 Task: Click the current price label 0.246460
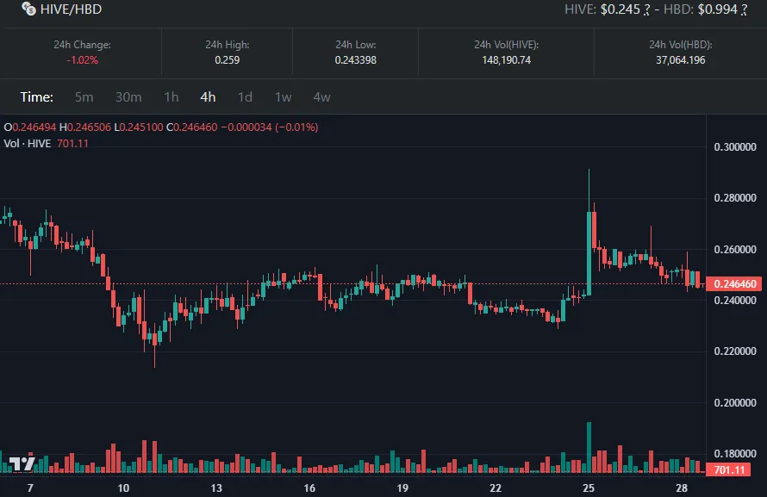pos(734,284)
